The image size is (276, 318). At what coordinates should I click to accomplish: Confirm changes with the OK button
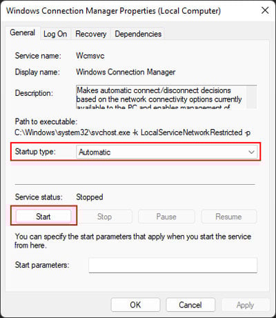click(x=135, y=305)
